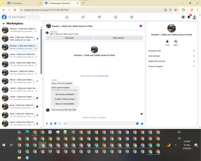
Task: Open the account profile menu
Action: tap(195, 17)
